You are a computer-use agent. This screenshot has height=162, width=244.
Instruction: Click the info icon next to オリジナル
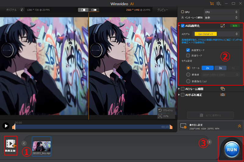tap(22, 10)
